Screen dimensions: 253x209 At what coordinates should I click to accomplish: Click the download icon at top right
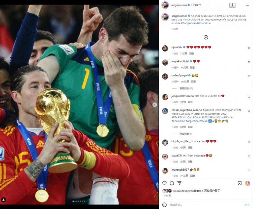[232, 5]
